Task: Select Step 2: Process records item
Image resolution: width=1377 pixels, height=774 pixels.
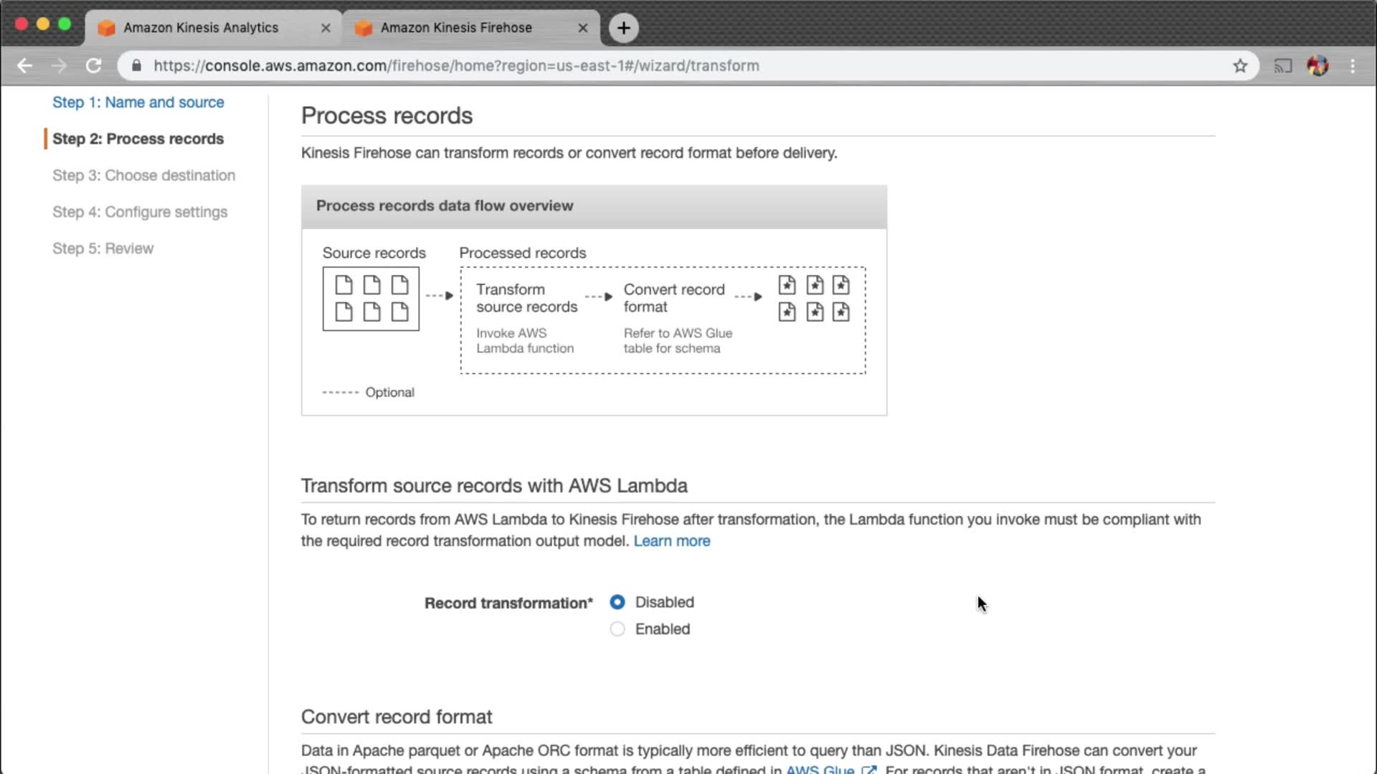Action: click(138, 139)
